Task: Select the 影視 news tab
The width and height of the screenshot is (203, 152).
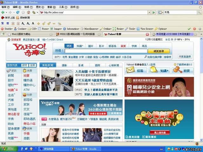Action: coord(81,65)
